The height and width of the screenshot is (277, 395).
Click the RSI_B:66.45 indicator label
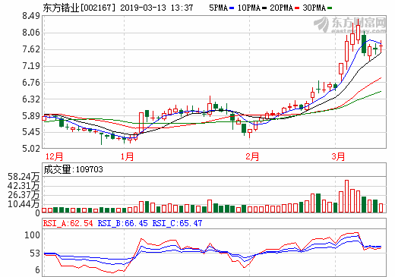[x=122, y=223]
